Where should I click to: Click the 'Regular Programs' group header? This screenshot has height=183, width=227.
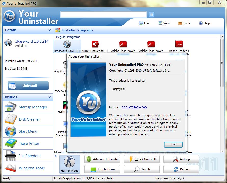pyautogui.click(x=68, y=37)
